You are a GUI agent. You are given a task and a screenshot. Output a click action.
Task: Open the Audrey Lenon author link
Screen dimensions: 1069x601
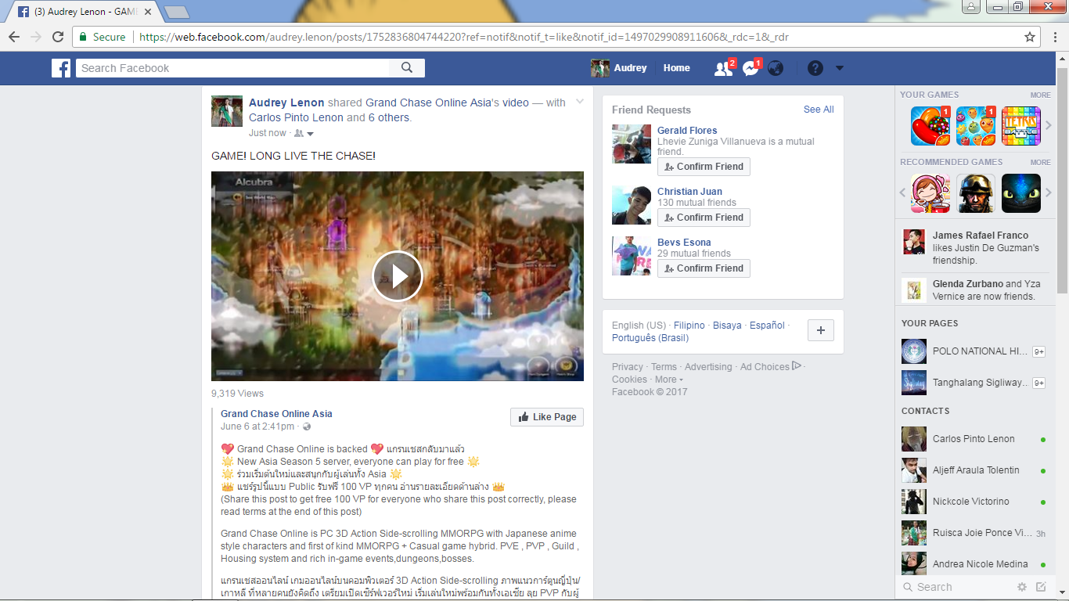[286, 103]
